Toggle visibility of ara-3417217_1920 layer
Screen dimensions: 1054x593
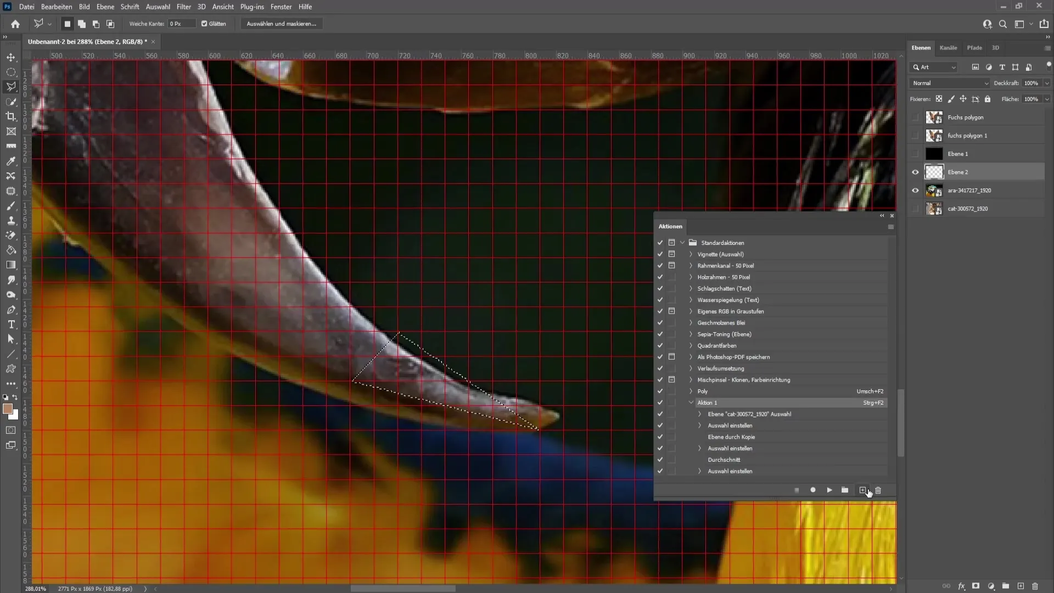915,189
